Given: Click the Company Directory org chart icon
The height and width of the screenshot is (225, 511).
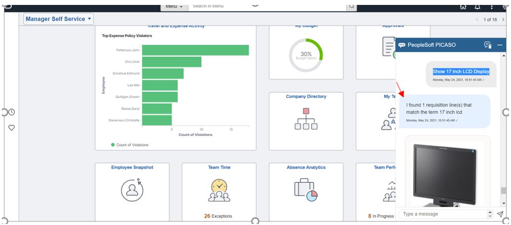Looking at the screenshot, I should pos(306,119).
